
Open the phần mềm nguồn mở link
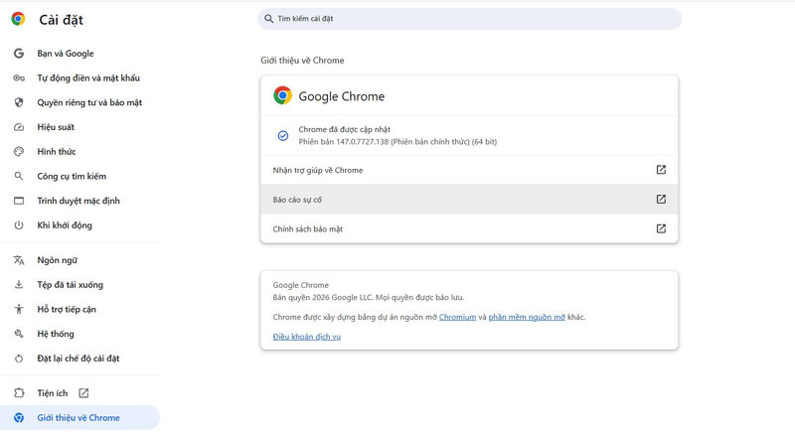coord(527,318)
